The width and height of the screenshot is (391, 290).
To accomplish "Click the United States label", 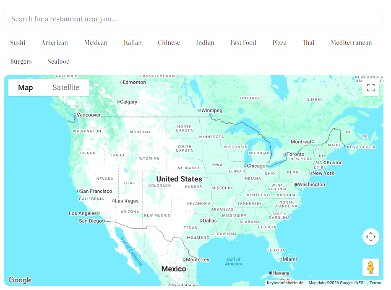I will coord(179,179).
